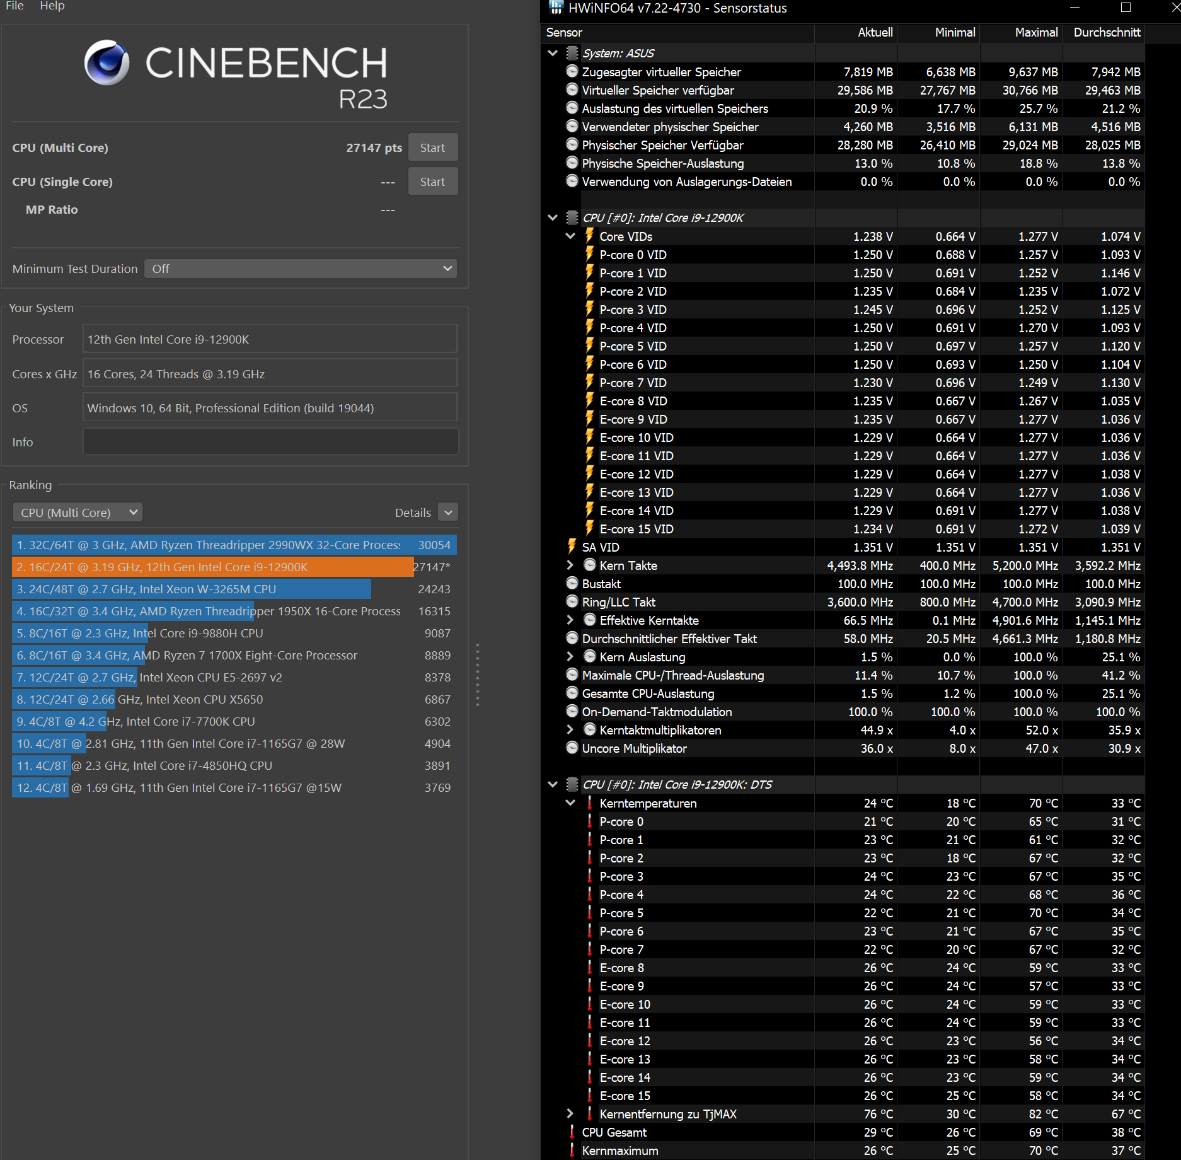This screenshot has width=1181, height=1160.
Task: Click lightning icon for E-core 15 VID
Action: pyautogui.click(x=590, y=528)
